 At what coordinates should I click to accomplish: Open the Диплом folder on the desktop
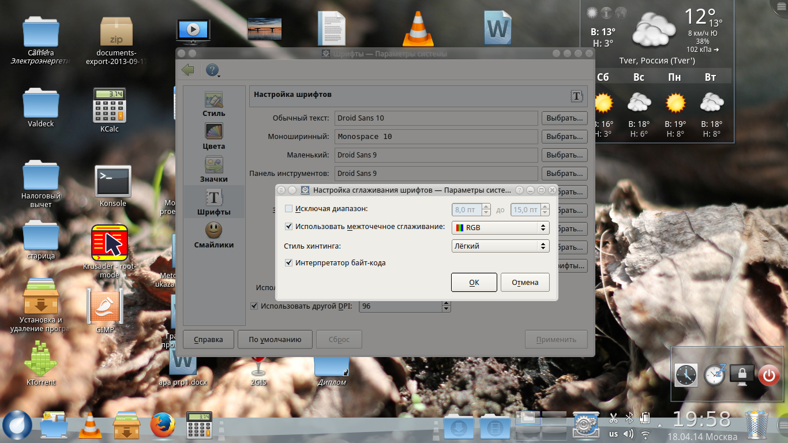click(332, 371)
